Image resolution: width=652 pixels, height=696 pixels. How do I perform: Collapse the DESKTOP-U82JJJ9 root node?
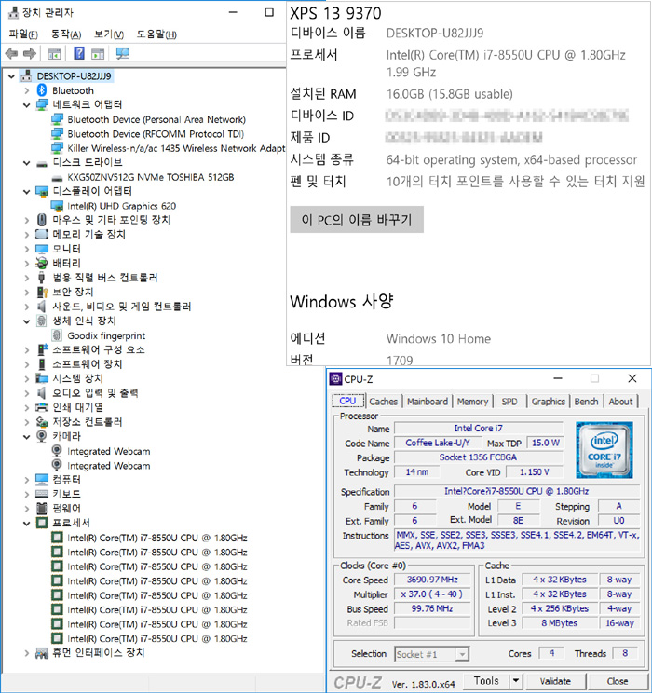(x=11, y=76)
